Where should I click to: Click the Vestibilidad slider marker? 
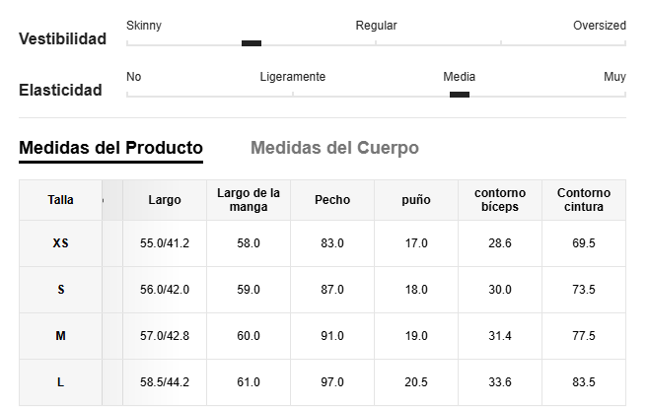[252, 43]
